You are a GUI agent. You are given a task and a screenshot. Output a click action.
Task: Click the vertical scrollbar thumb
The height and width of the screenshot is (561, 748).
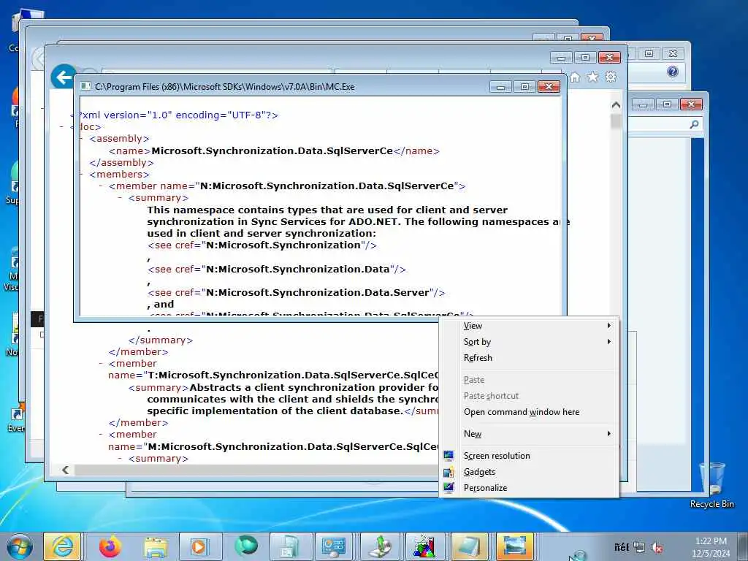click(616, 121)
